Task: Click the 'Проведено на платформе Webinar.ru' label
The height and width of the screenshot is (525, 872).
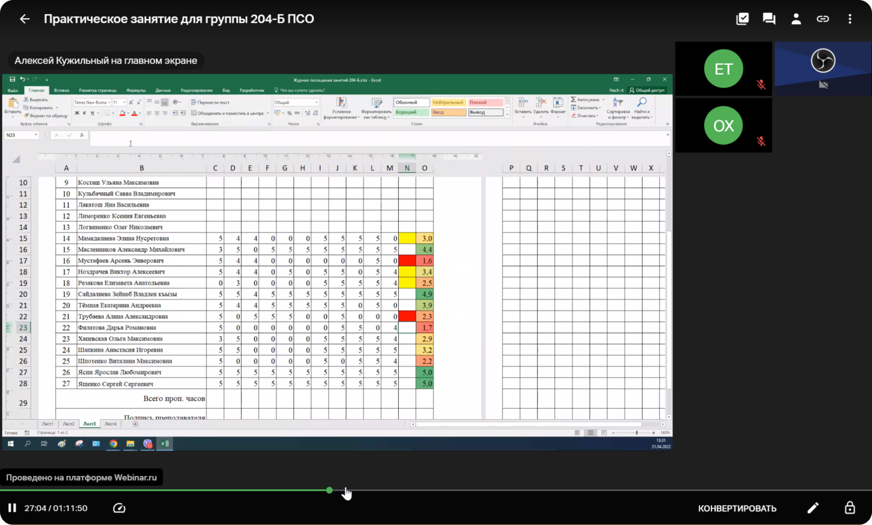Action: [81, 477]
